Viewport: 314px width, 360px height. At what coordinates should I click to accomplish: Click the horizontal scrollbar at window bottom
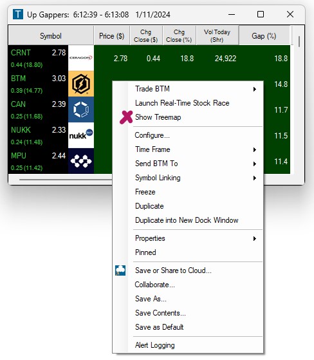click(66, 180)
